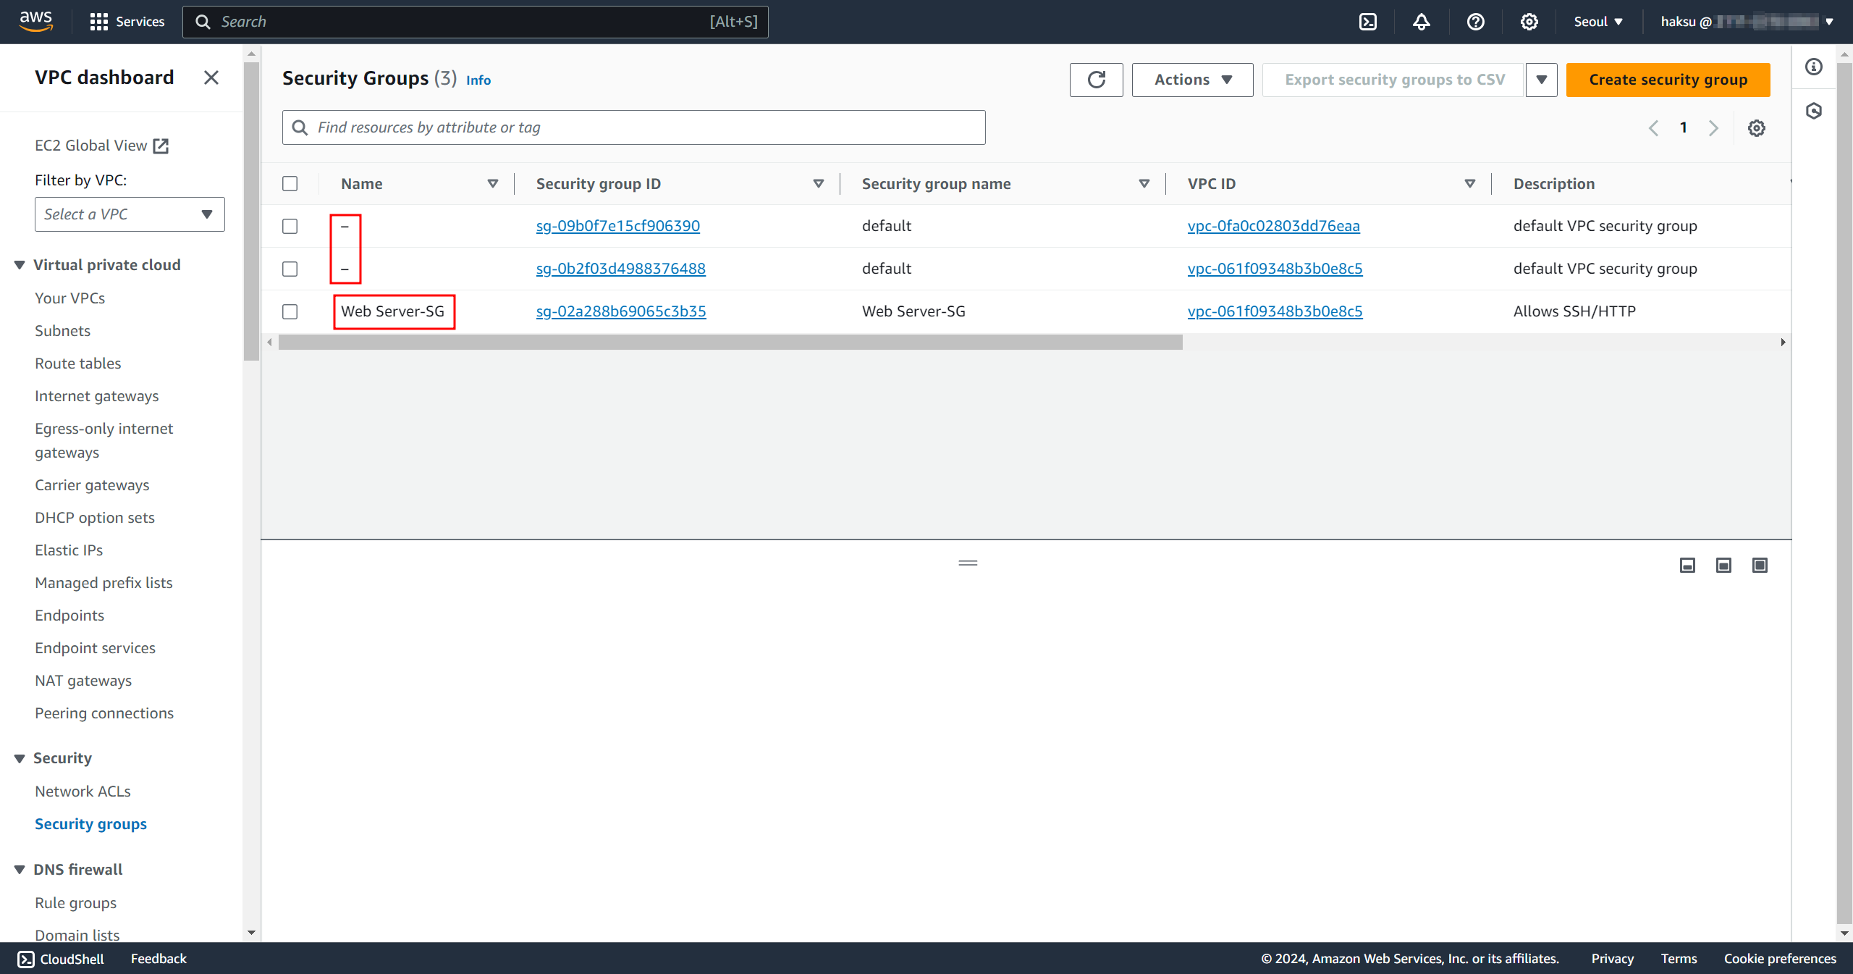Go to Network ACLs in sidebar
This screenshot has height=974, width=1853.
(x=83, y=791)
